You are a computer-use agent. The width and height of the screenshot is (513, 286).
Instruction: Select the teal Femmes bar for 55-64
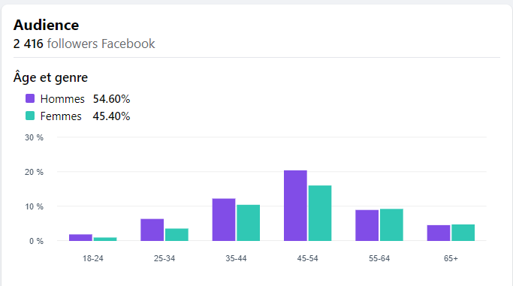391,225
